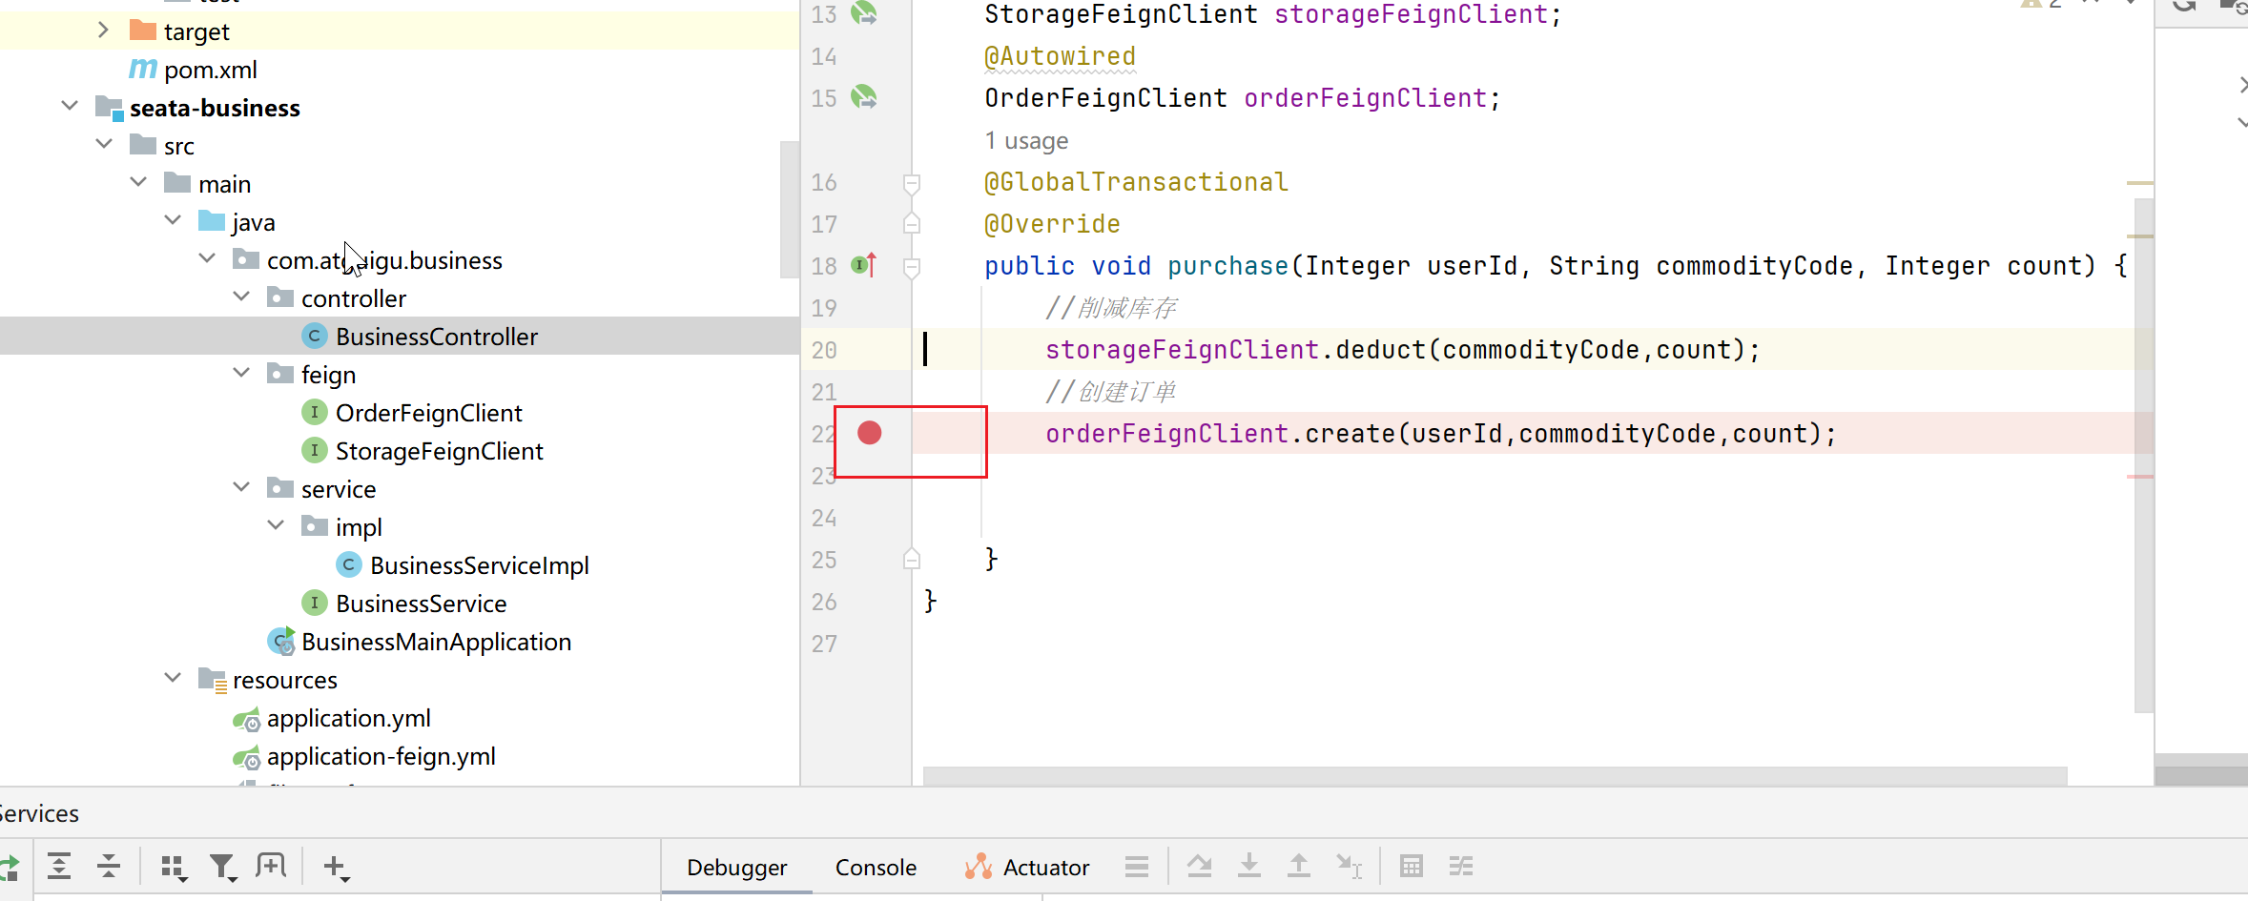Image resolution: width=2248 pixels, height=901 pixels.
Task: Click the Maven icon next to pom.xml
Action: click(142, 69)
